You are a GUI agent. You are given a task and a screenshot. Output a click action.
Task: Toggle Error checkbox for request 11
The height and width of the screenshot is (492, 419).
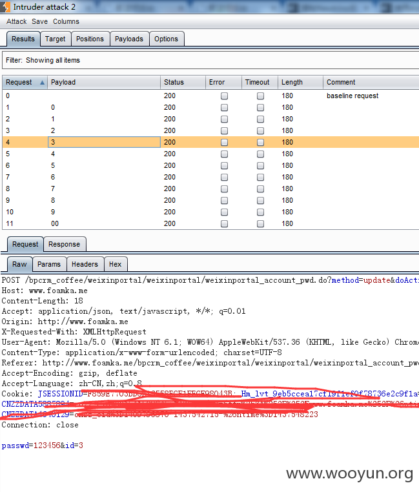(225, 223)
